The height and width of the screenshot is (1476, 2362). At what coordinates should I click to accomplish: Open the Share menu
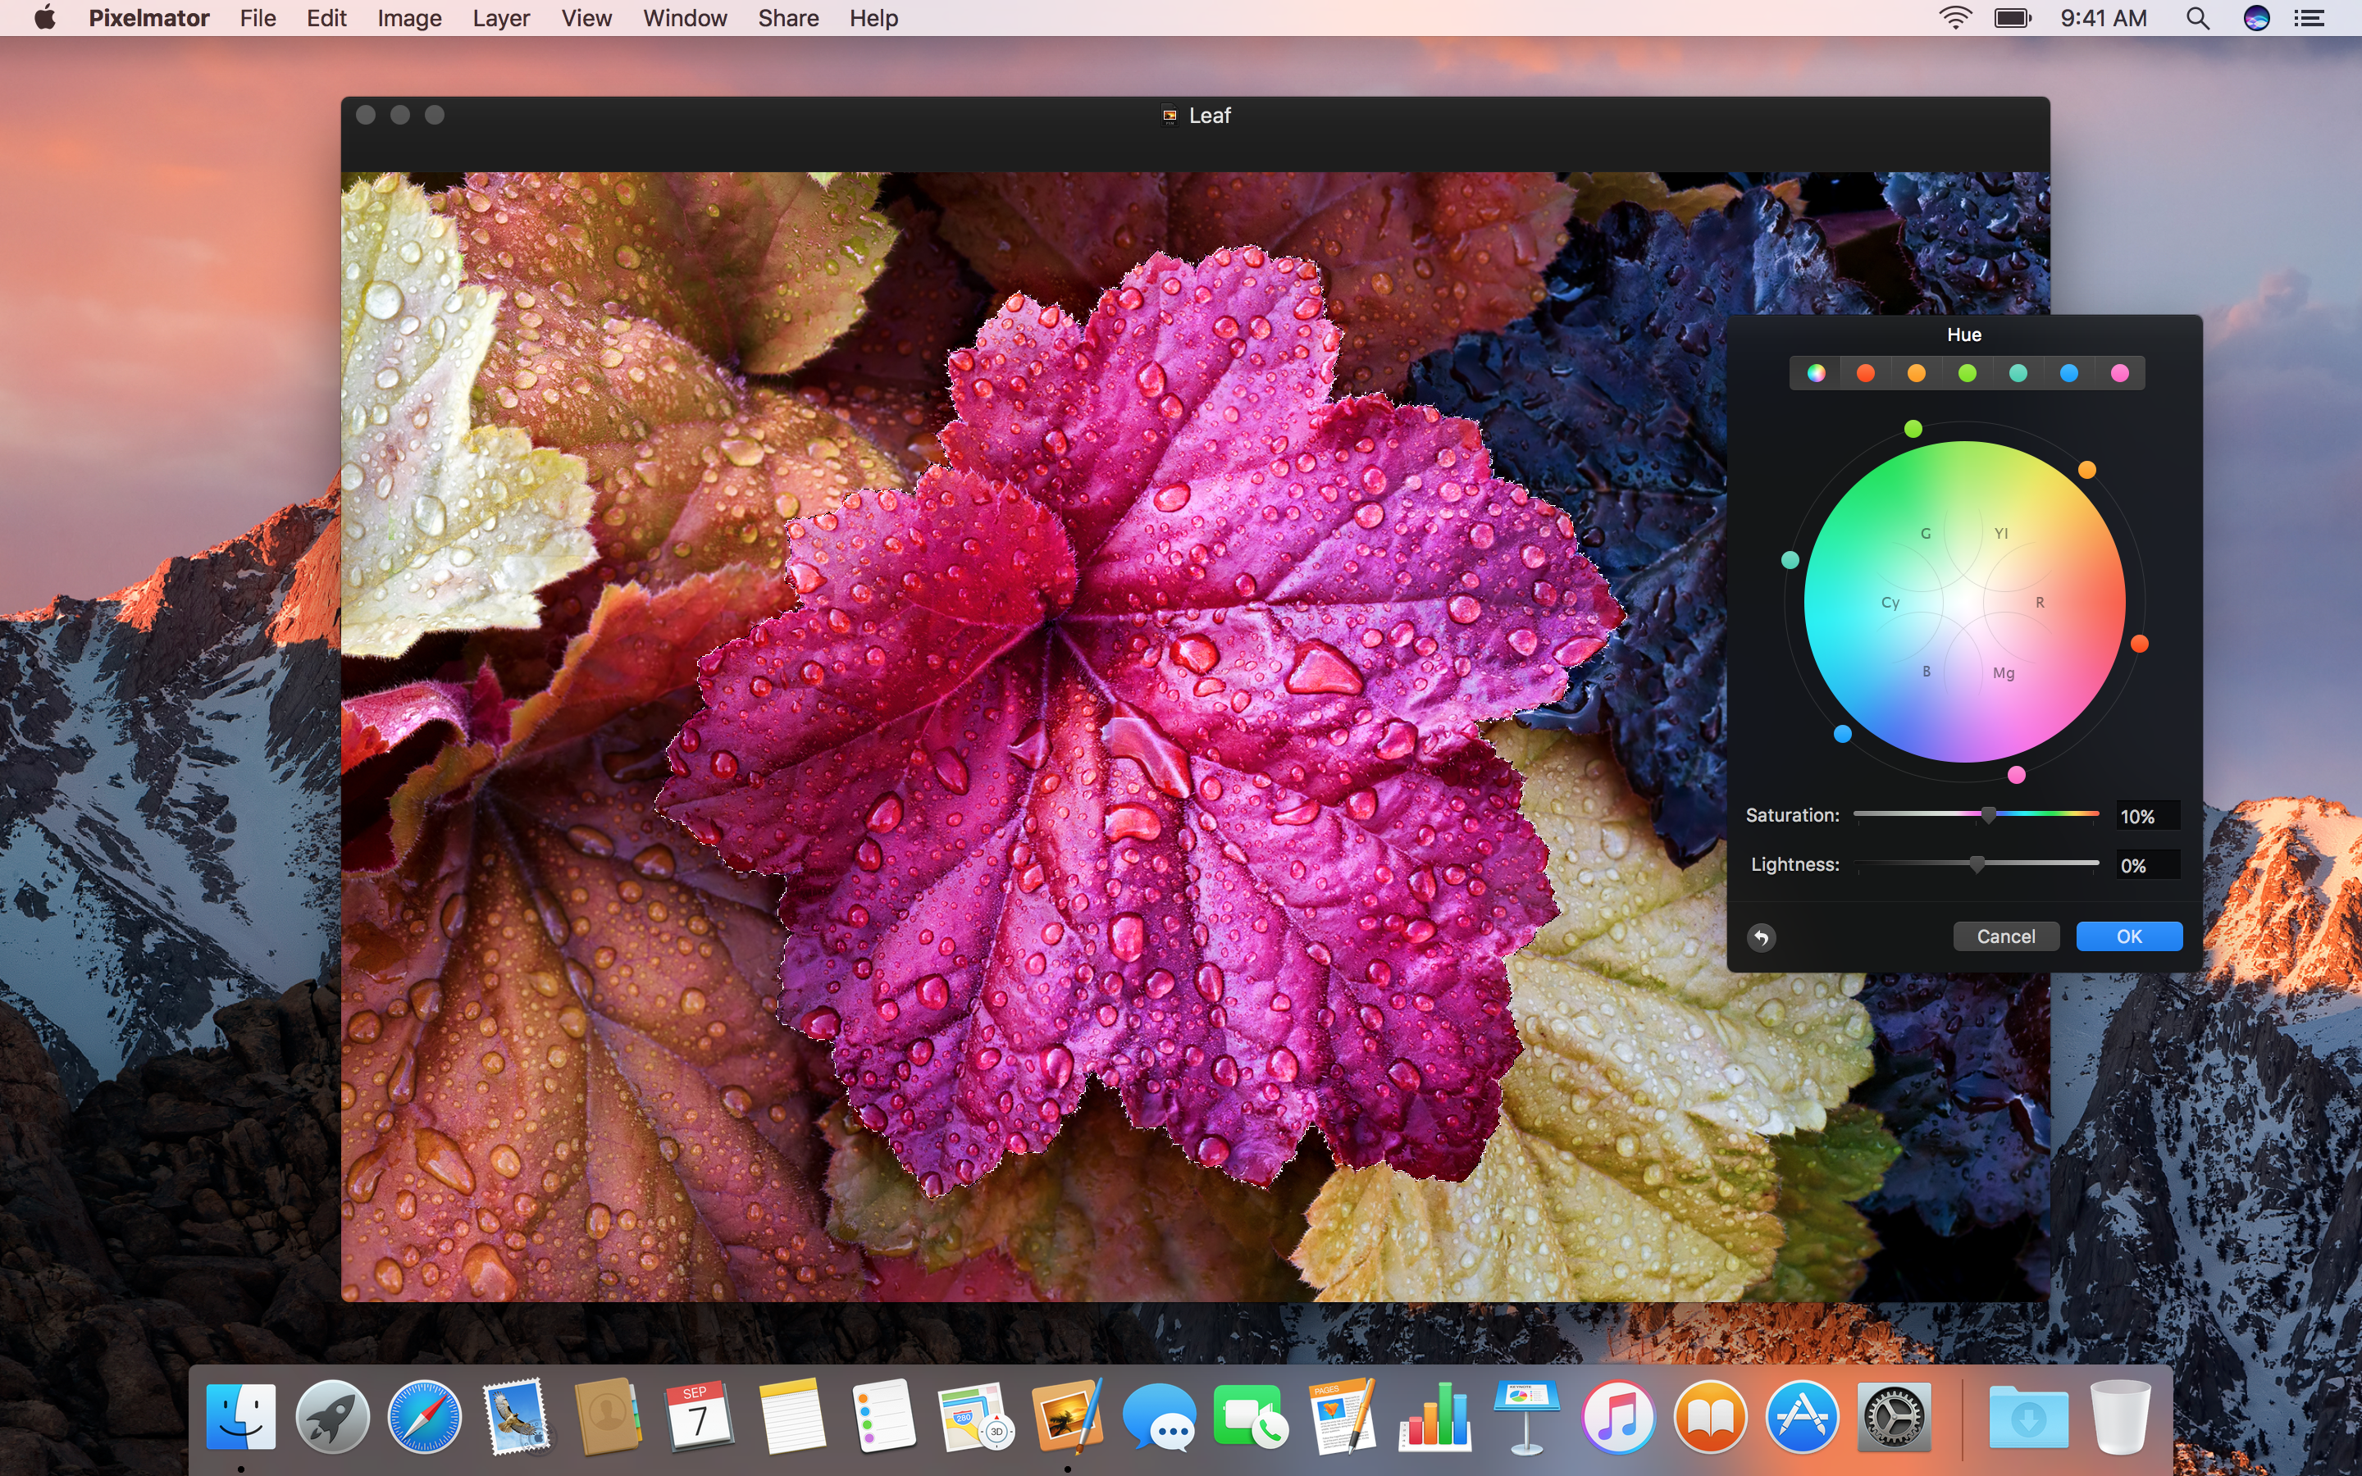[x=787, y=17]
